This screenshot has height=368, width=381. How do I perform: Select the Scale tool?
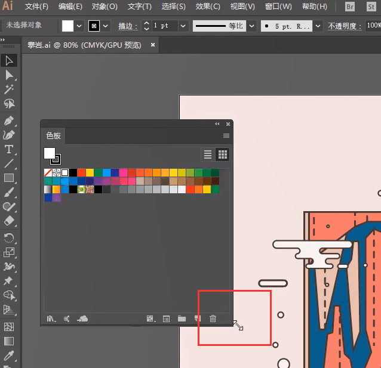click(x=9, y=252)
